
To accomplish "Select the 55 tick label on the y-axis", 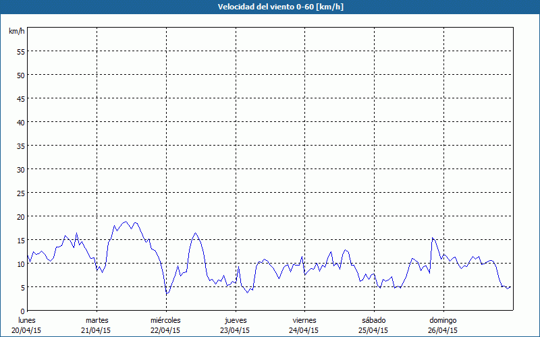I will (x=20, y=51).
